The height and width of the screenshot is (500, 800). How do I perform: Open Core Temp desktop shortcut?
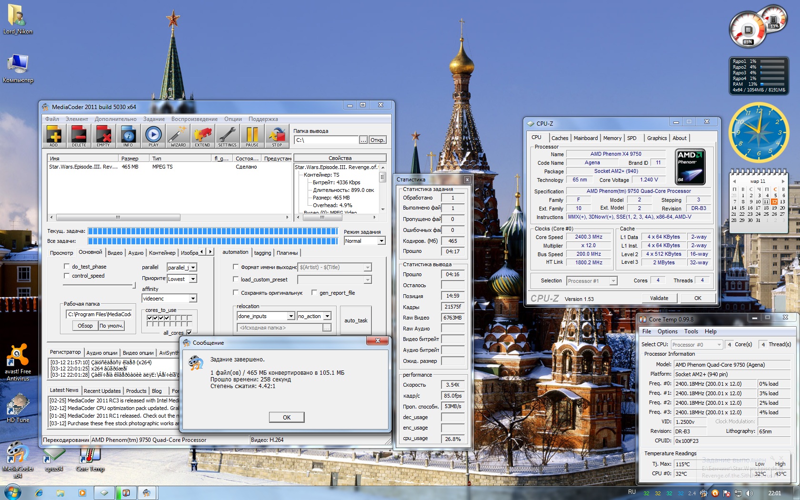[x=90, y=460]
